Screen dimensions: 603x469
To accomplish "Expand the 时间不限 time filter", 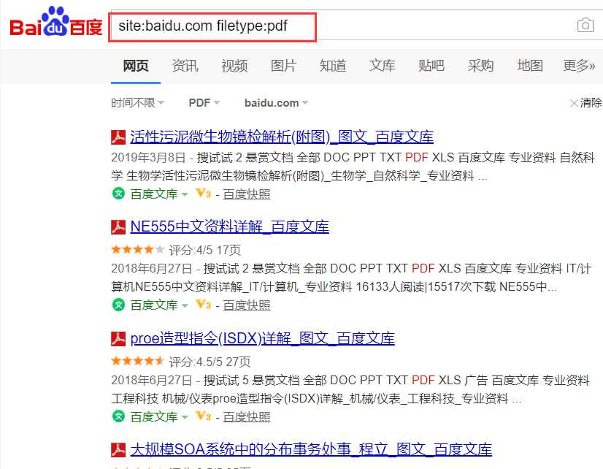I will coord(137,103).
